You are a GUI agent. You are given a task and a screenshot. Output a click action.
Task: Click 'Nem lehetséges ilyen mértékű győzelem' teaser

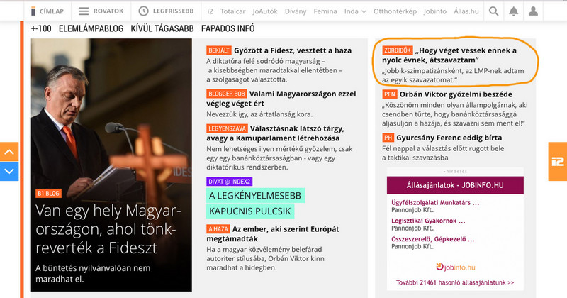(279, 158)
